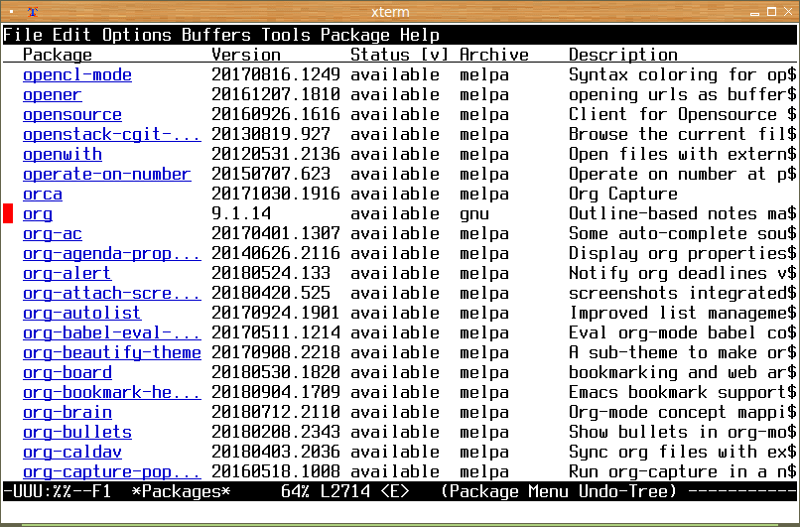This screenshot has width=800, height=527.
Task: Sort by the Version column header
Action: [246, 55]
